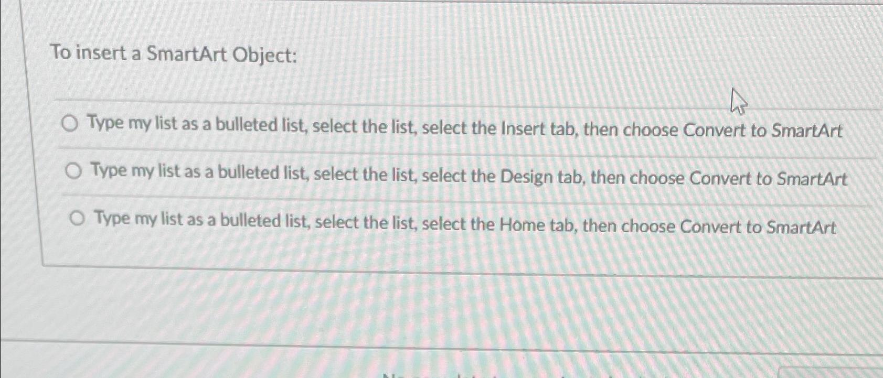
Task: Click the empty radio circle next to first option
Action: 70,125
